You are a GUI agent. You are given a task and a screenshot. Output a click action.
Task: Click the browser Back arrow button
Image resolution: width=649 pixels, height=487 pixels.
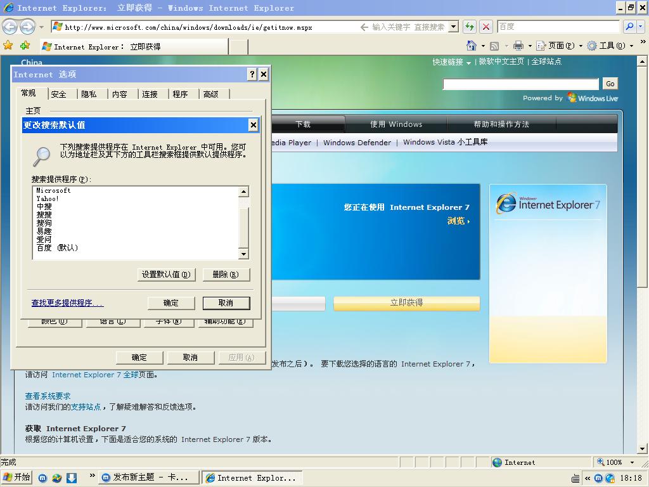click(10, 27)
